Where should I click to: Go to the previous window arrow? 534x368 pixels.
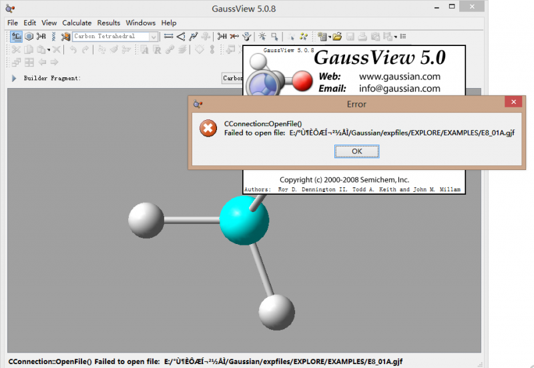coord(42,62)
